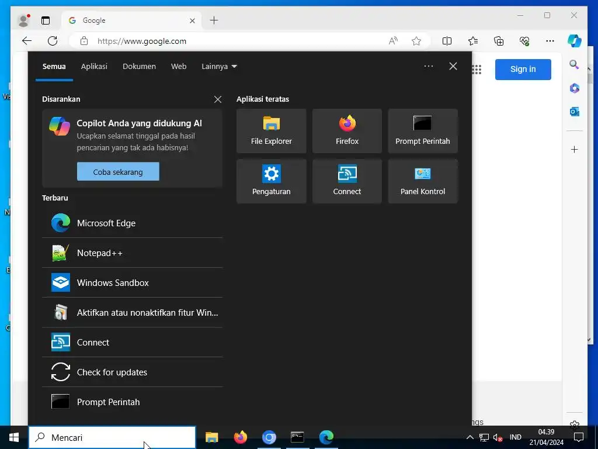Image resolution: width=598 pixels, height=449 pixels.
Task: Refresh the Google page
Action: (x=53, y=41)
